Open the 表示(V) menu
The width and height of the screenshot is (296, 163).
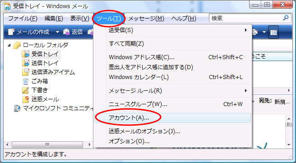pos(79,19)
